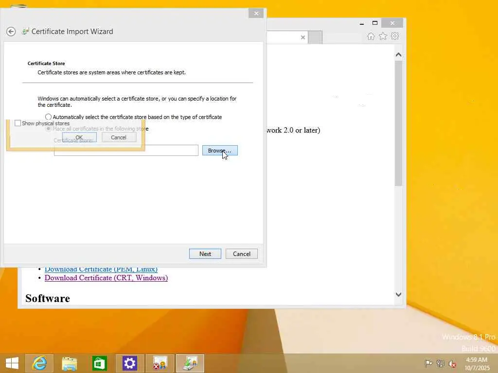498x373 pixels.
Task: Open the network tray icon
Action: (440, 363)
